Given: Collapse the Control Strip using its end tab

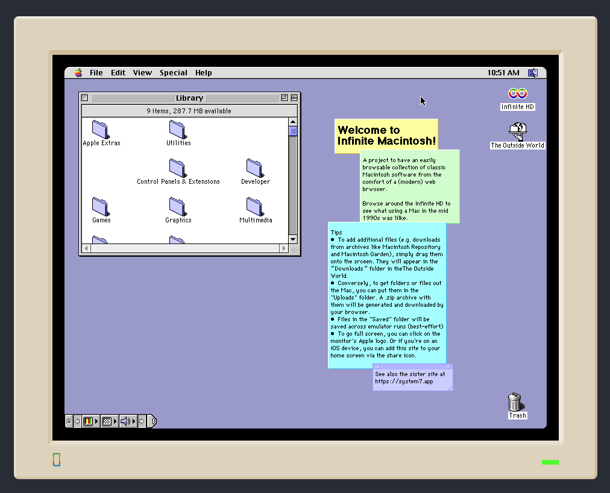Looking at the screenshot, I should pos(152,421).
